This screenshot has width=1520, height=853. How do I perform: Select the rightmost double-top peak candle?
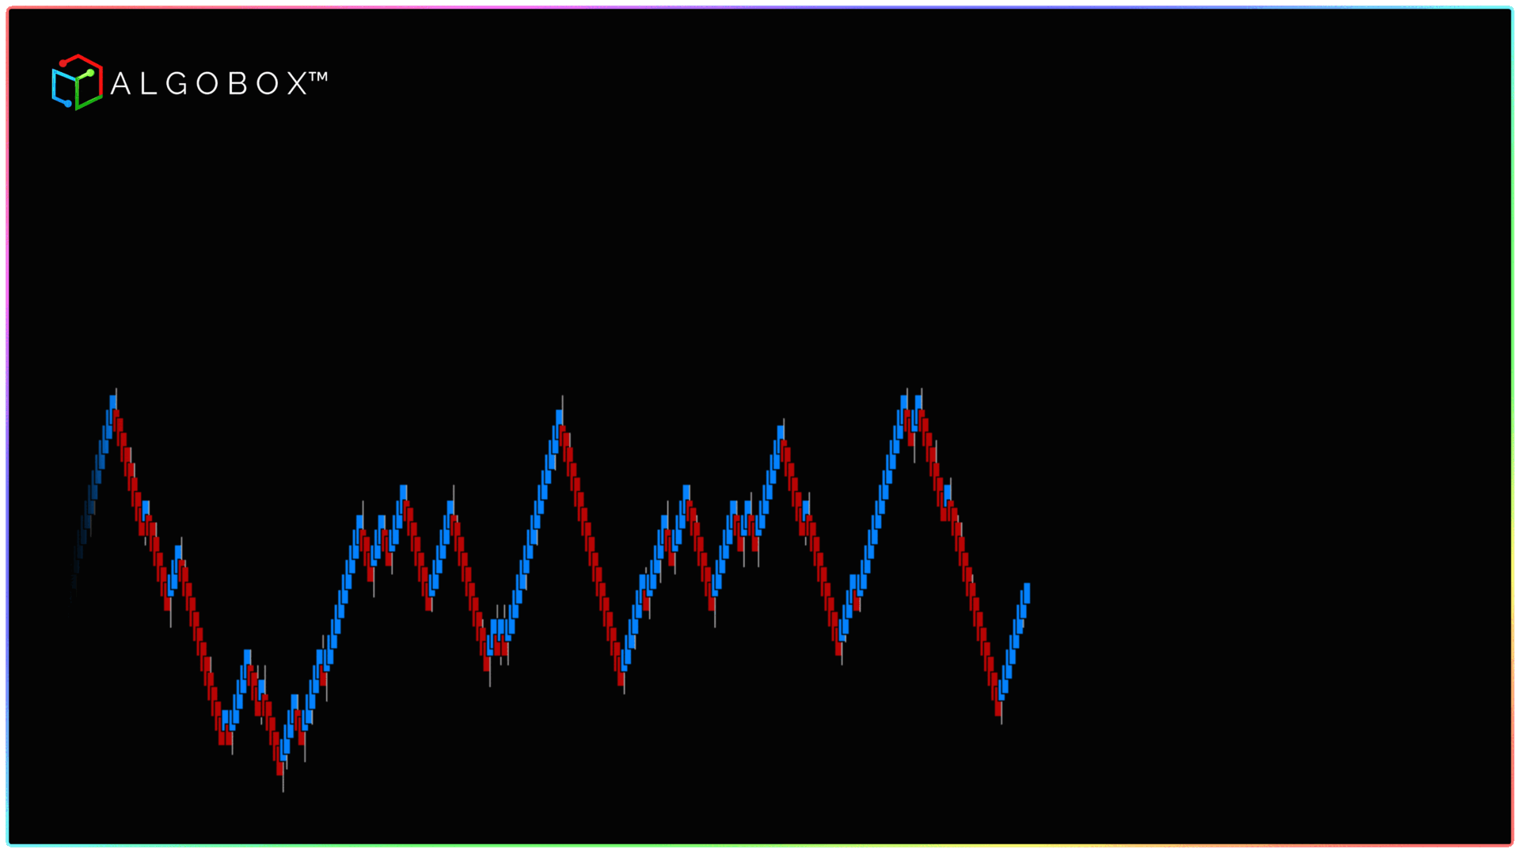point(918,402)
